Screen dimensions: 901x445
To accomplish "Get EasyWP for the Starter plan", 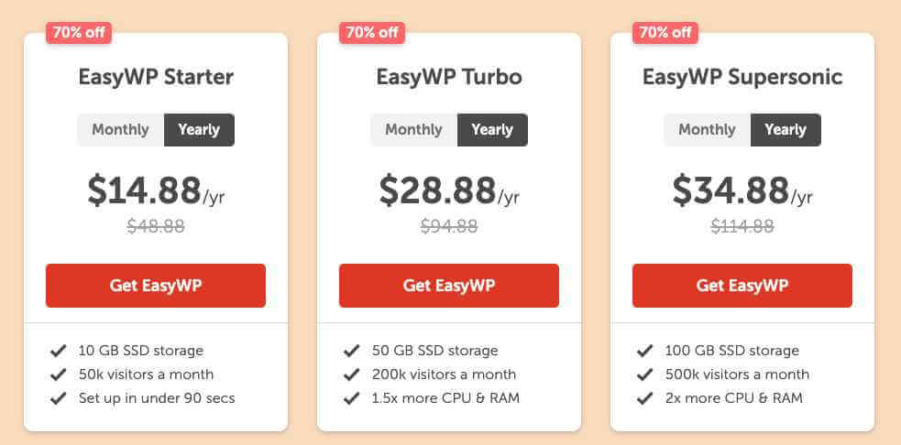I will (x=156, y=286).
